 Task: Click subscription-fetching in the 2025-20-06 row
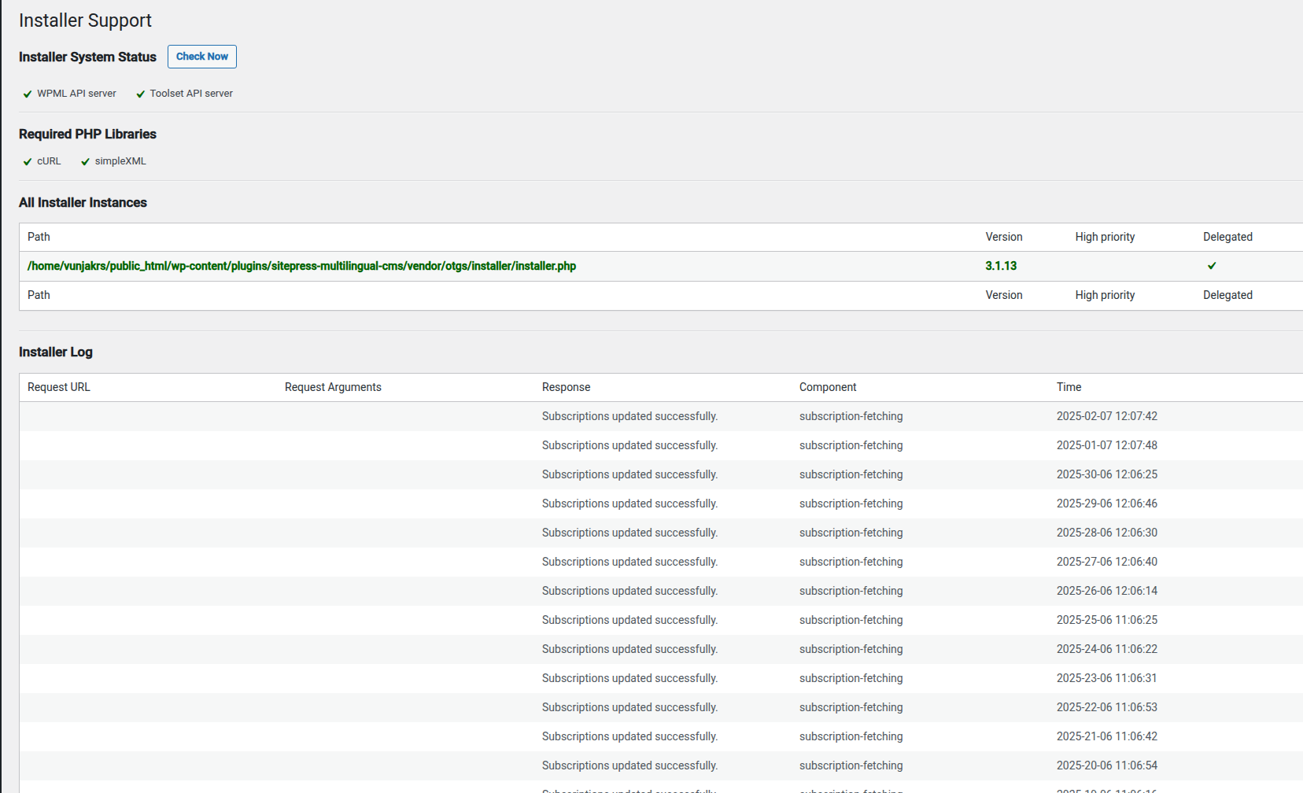click(851, 765)
